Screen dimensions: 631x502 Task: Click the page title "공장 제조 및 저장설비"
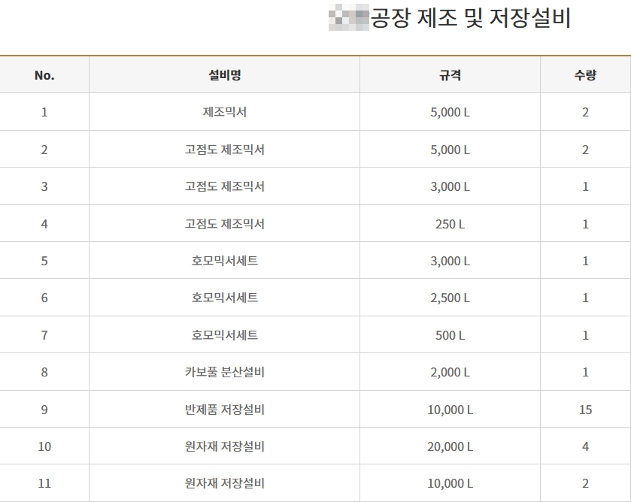click(471, 18)
